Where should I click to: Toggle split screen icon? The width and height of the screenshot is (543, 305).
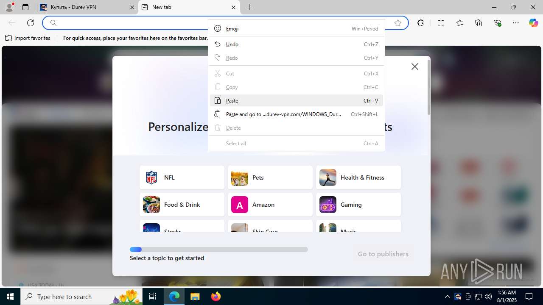(441, 23)
